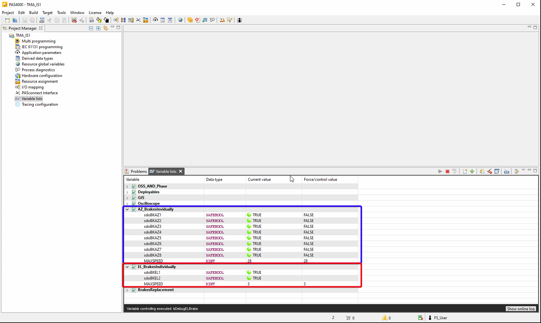
Task: Collapse the AZ_BrakesInvidually group
Action: tap(127, 210)
